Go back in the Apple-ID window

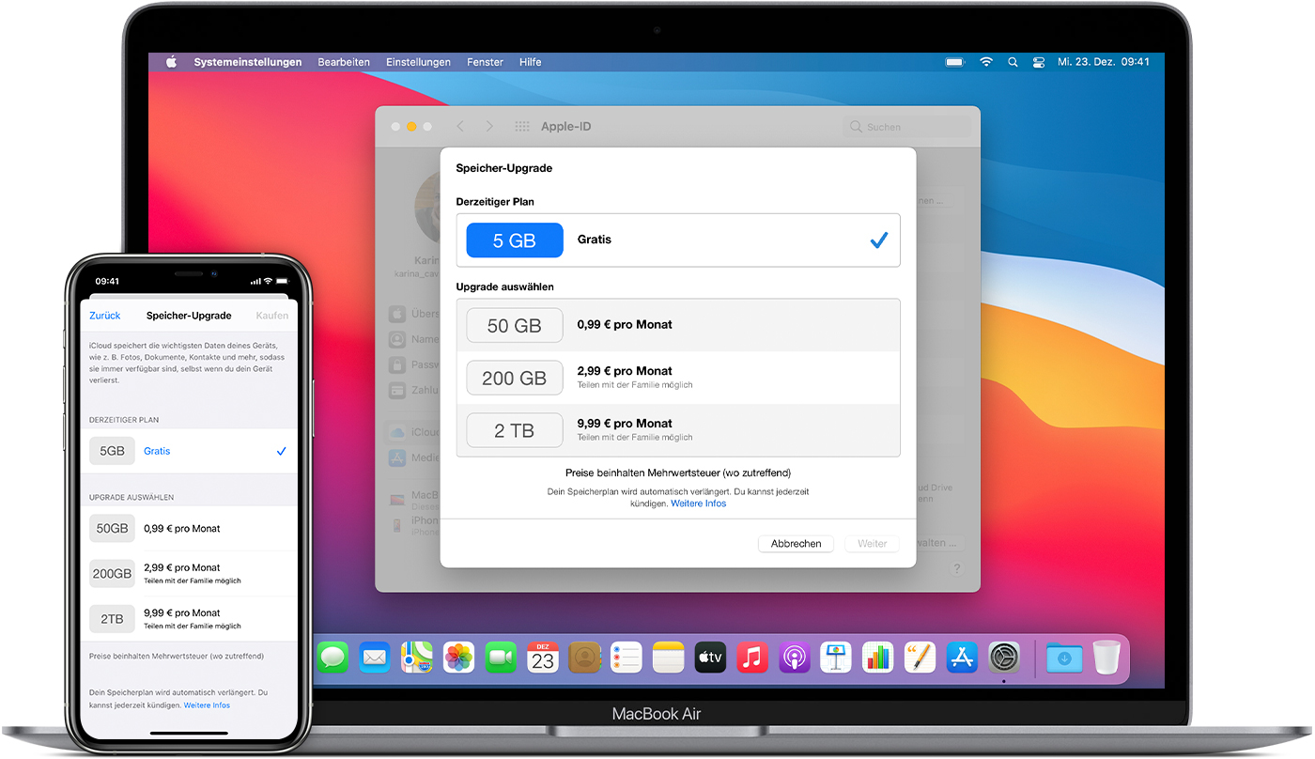tap(460, 127)
